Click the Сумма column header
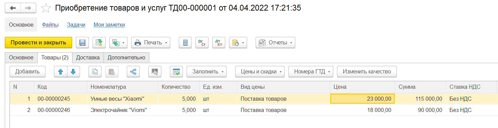Image resolution: width=498 pixels, height=128 pixels. tap(420, 87)
